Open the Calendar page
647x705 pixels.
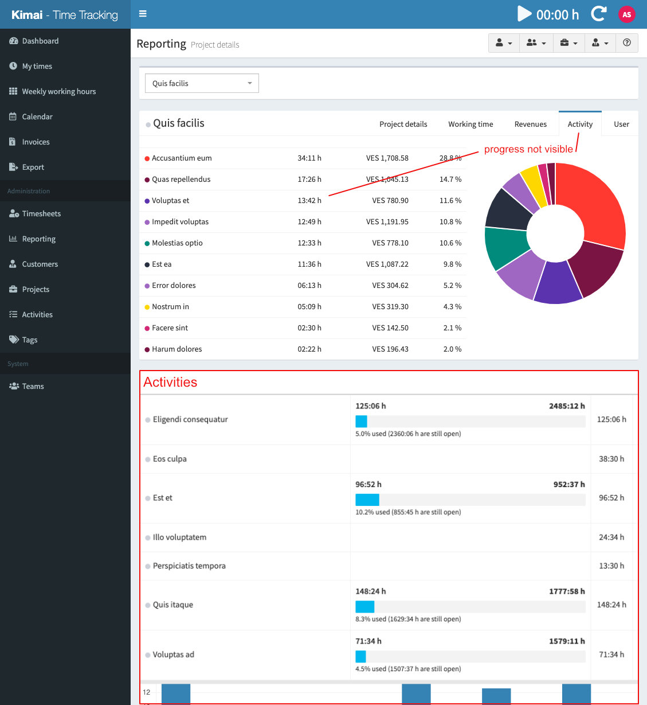[x=65, y=116]
